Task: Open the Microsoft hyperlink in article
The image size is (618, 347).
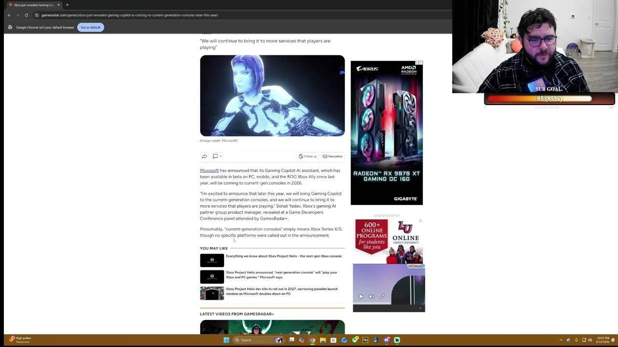Action: click(x=209, y=171)
